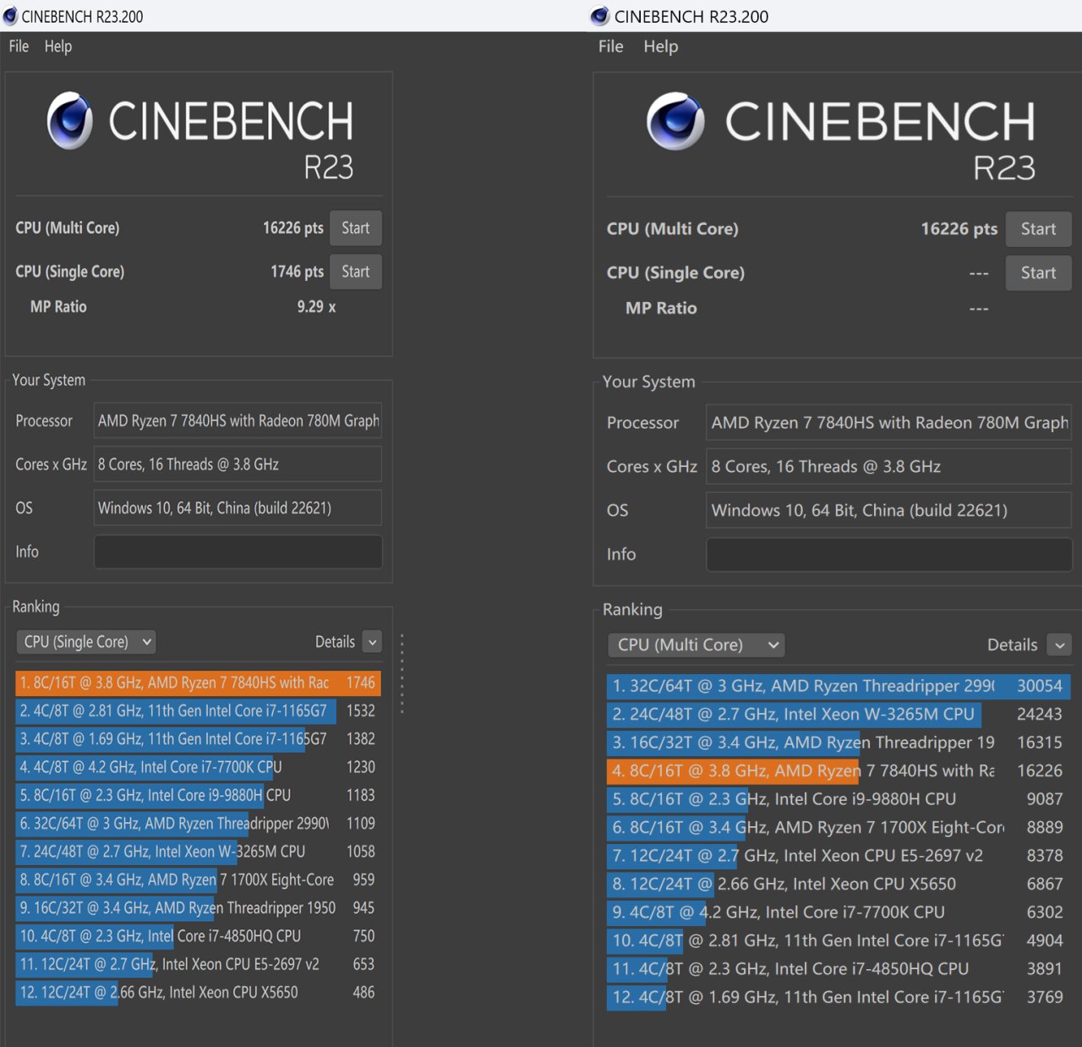The height and width of the screenshot is (1047, 1082).
Task: Select the orange Ryzen 7 7840HS row scoring 1746
Action: [x=198, y=683]
